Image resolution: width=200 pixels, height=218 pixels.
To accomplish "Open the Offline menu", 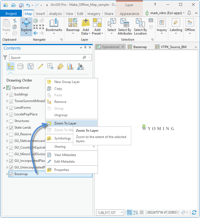I will [x=190, y=27].
